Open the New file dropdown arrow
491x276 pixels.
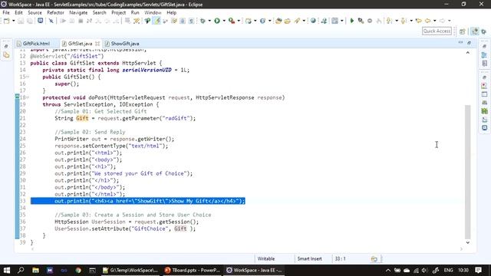coord(14,21)
